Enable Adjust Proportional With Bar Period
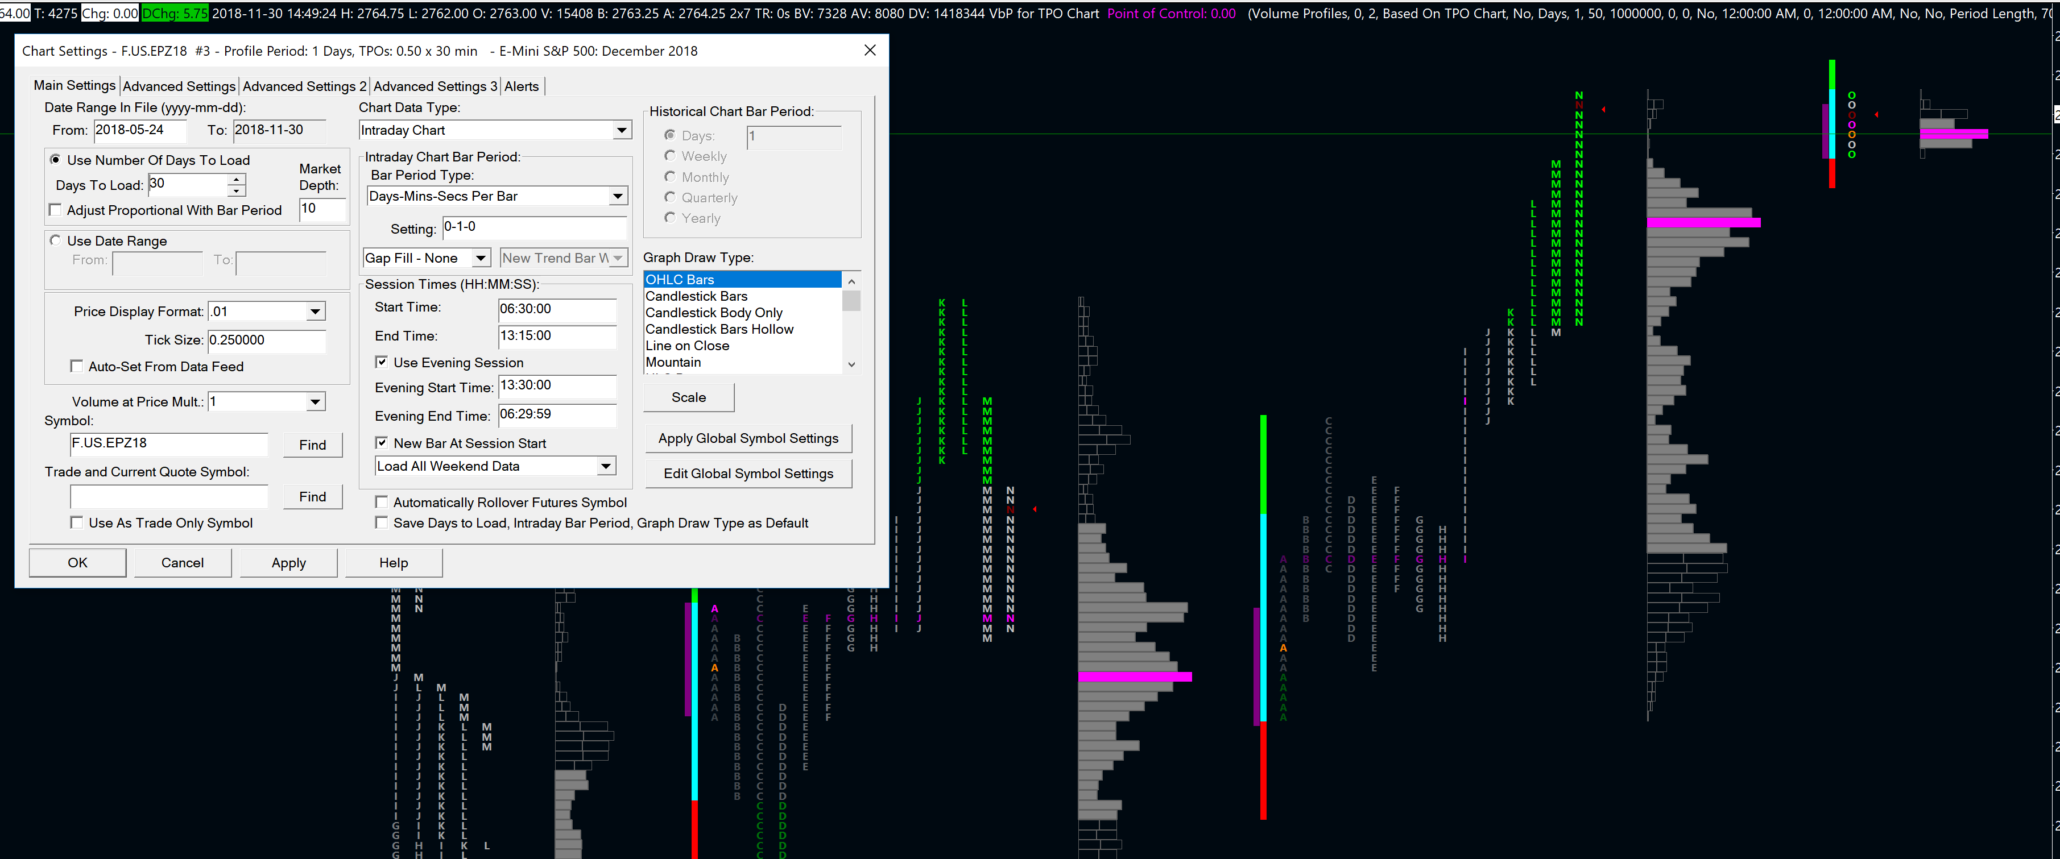 tap(55, 210)
